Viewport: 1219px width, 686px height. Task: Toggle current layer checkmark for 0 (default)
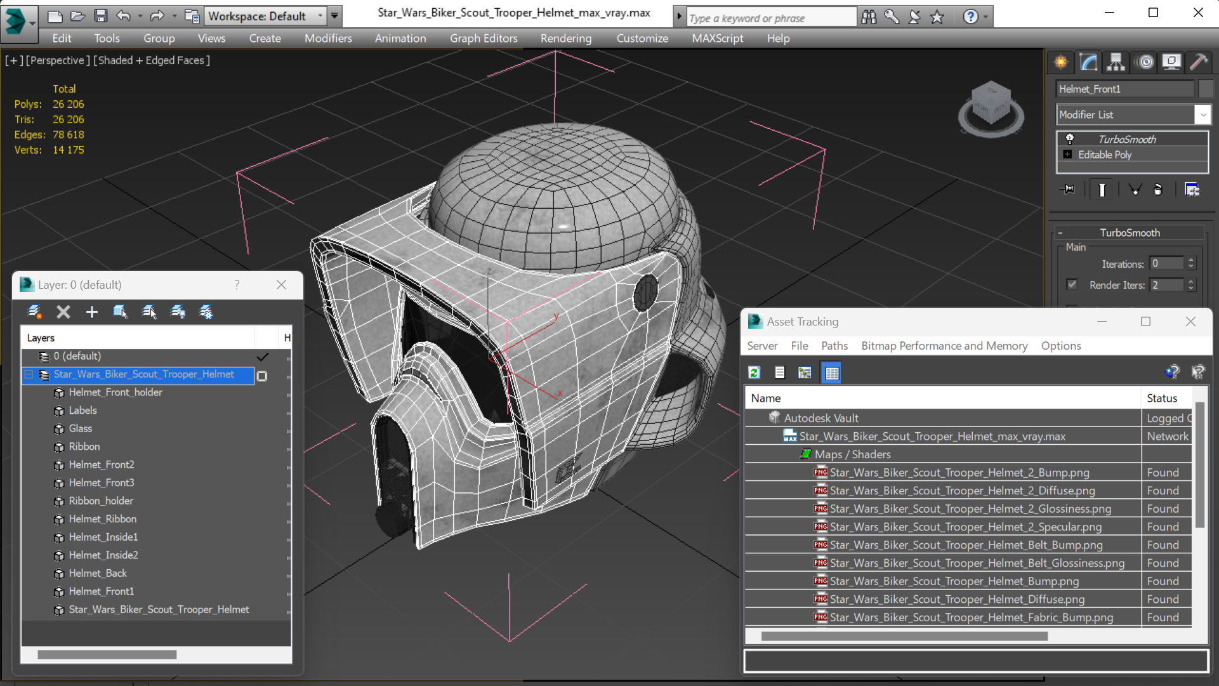[263, 357]
